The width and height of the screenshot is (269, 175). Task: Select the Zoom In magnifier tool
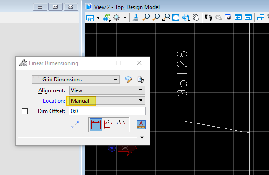tap(146, 17)
